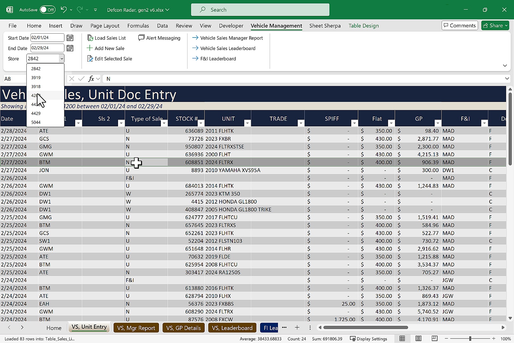This screenshot has width=514, height=343.
Task: Open the Start Date calendar picker
Action: (x=70, y=37)
